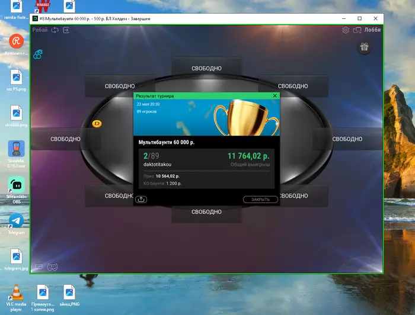Click the player name daktotitakou
415x315 pixels.
pyautogui.click(x=157, y=165)
